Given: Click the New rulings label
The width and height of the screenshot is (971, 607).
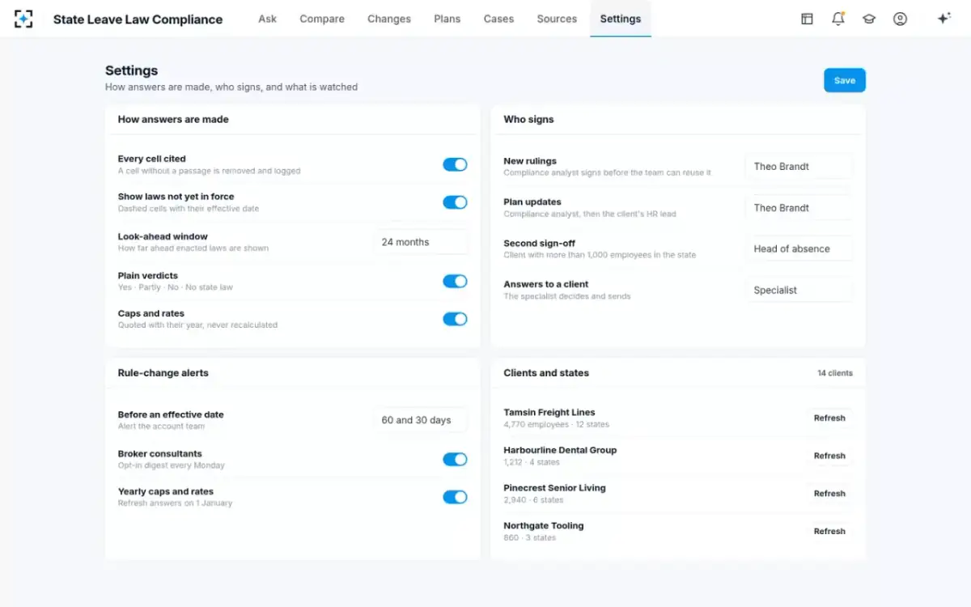Looking at the screenshot, I should [530, 161].
